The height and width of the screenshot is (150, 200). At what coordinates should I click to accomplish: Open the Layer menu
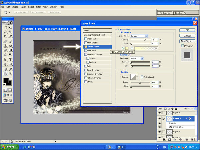[x=23, y=7]
